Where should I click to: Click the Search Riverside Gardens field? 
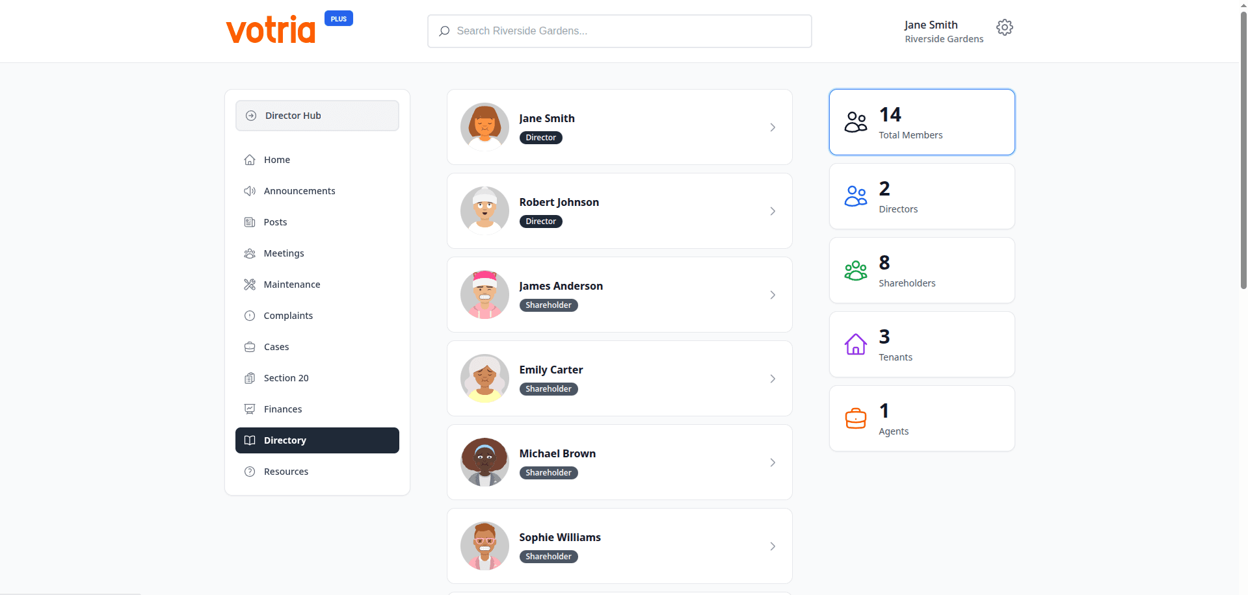click(618, 31)
